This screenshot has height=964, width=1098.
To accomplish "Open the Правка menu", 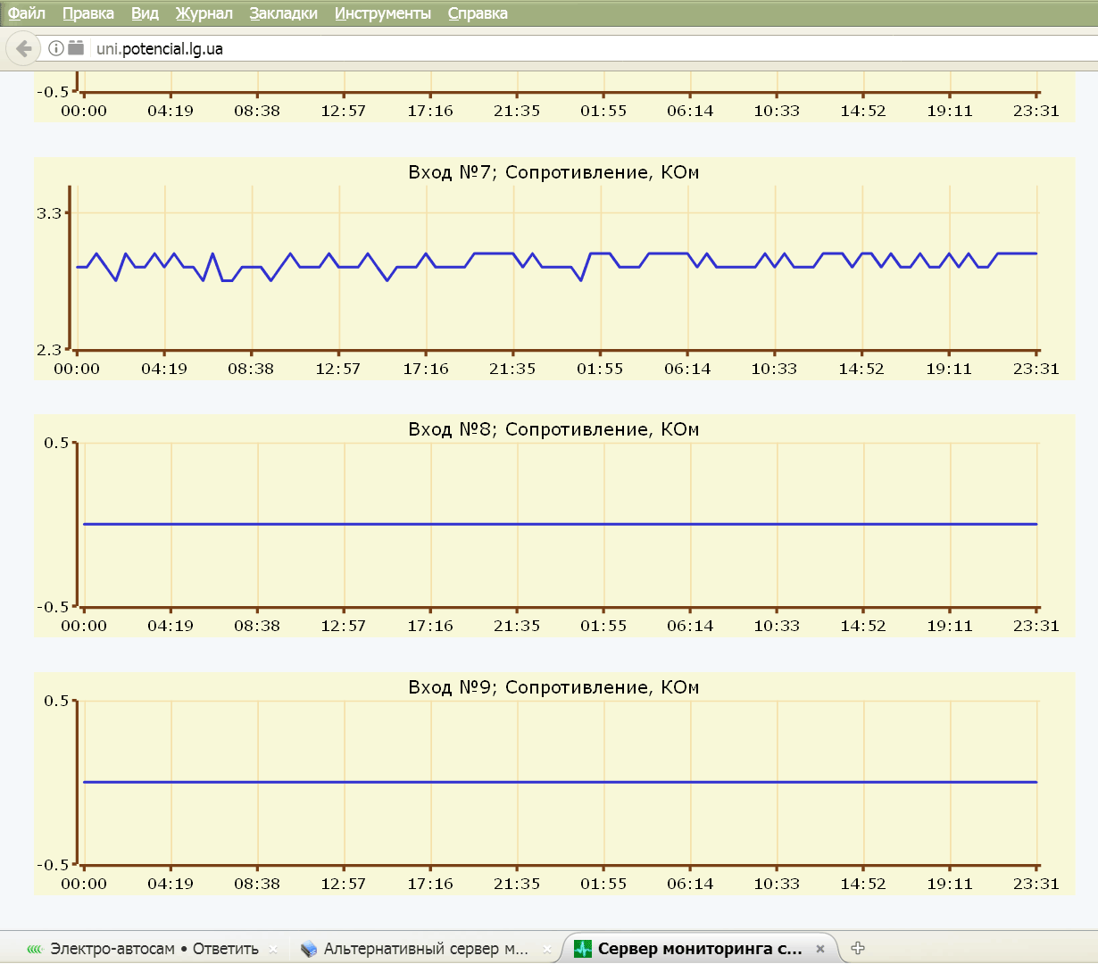I will [88, 13].
